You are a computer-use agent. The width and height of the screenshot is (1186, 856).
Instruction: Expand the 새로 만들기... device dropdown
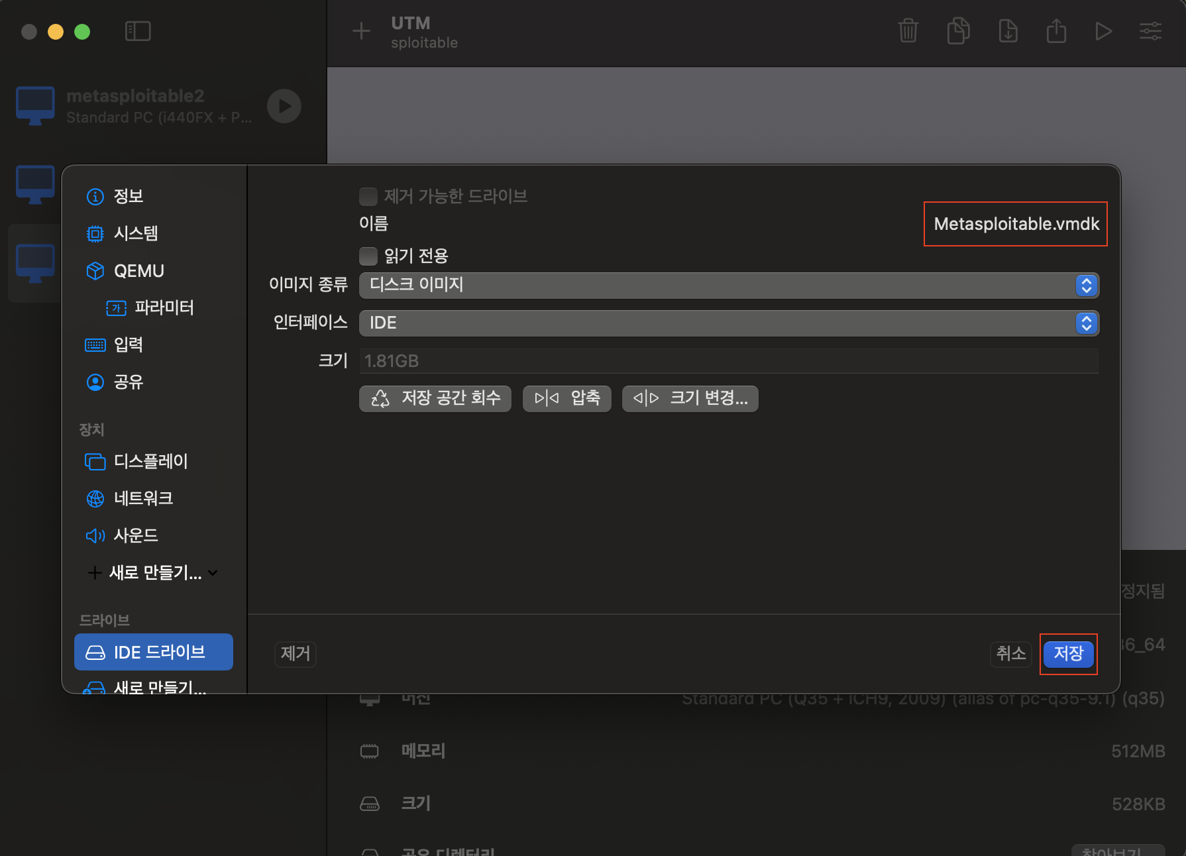[153, 572]
